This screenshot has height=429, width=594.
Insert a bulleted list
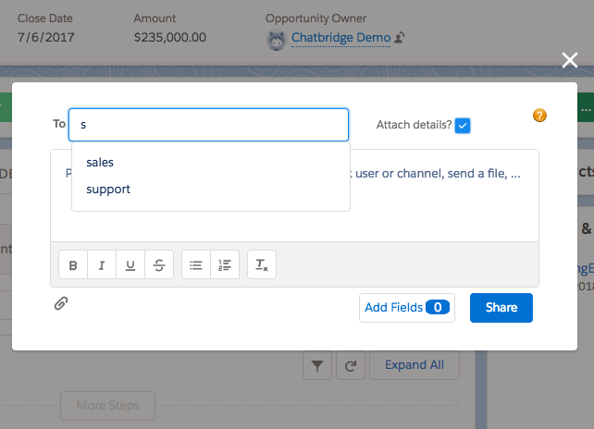click(196, 265)
